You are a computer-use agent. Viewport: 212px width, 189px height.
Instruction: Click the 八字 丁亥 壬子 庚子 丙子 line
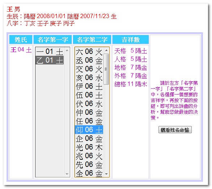point(41,23)
